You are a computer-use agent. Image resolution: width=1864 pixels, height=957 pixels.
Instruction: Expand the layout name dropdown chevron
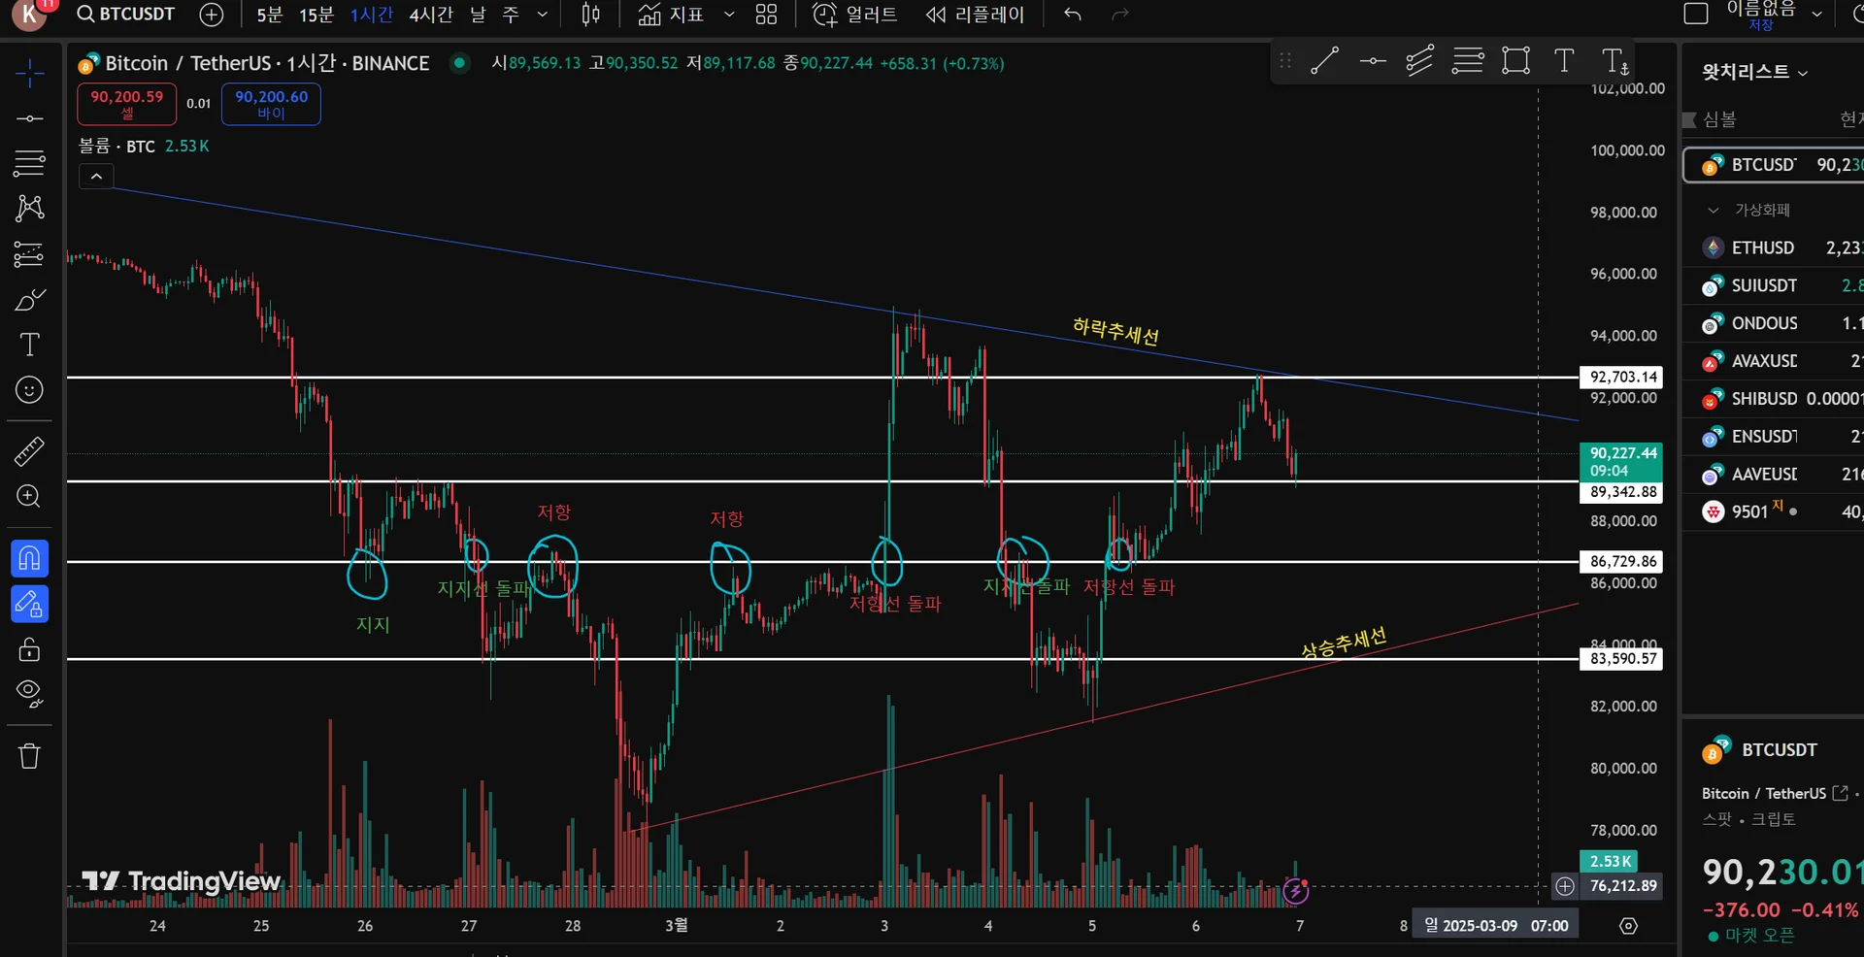pyautogui.click(x=1817, y=15)
